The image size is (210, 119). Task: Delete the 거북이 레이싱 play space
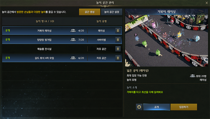118,31
